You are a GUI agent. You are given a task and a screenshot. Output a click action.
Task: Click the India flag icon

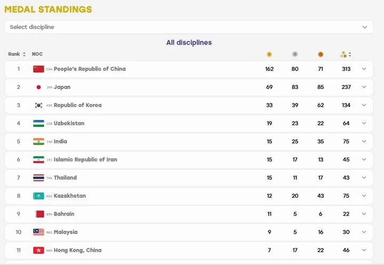point(38,141)
